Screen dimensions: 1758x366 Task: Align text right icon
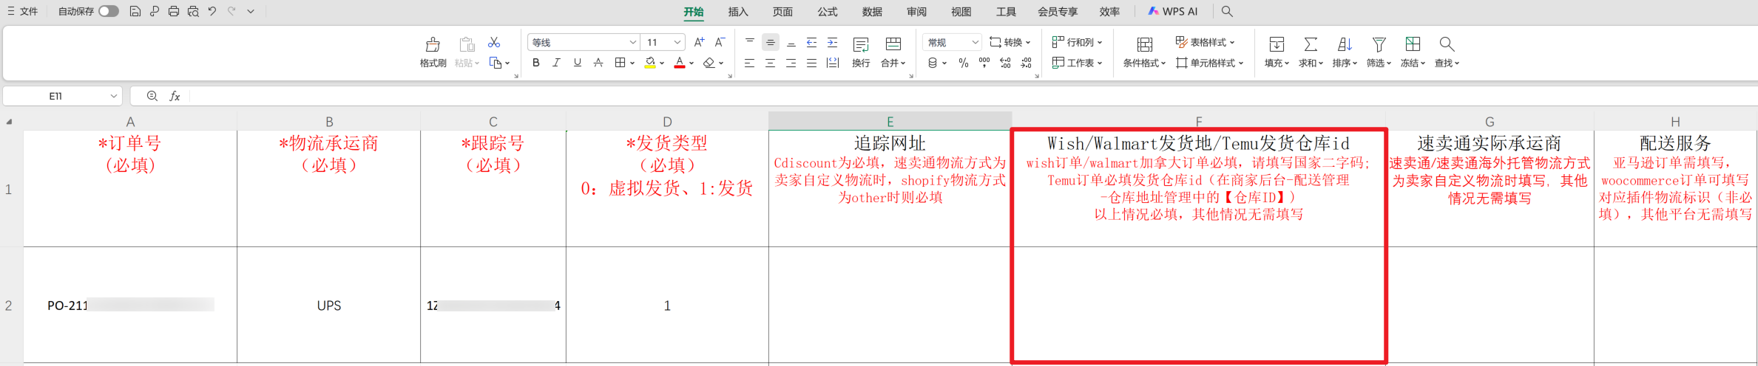point(791,63)
